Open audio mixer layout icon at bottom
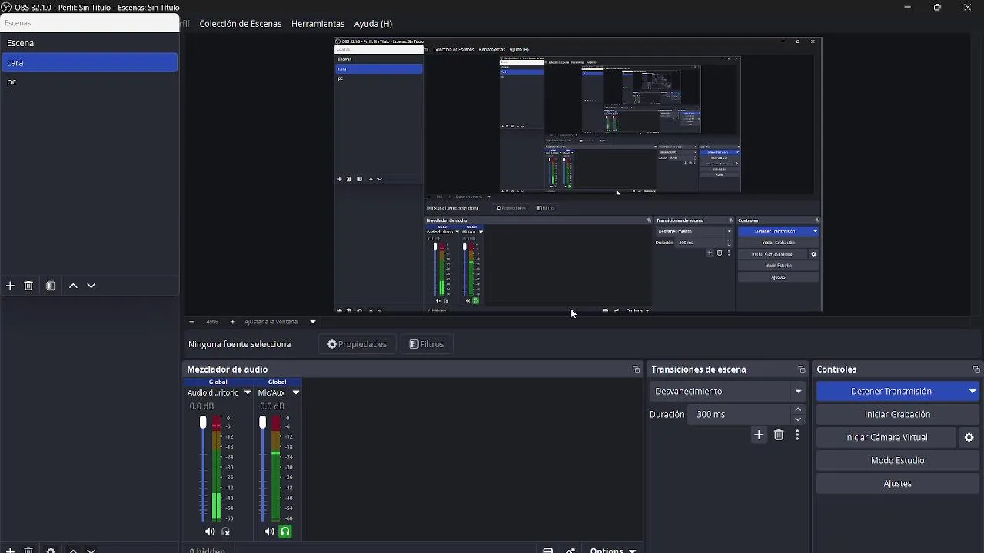The image size is (984, 553). click(x=548, y=550)
